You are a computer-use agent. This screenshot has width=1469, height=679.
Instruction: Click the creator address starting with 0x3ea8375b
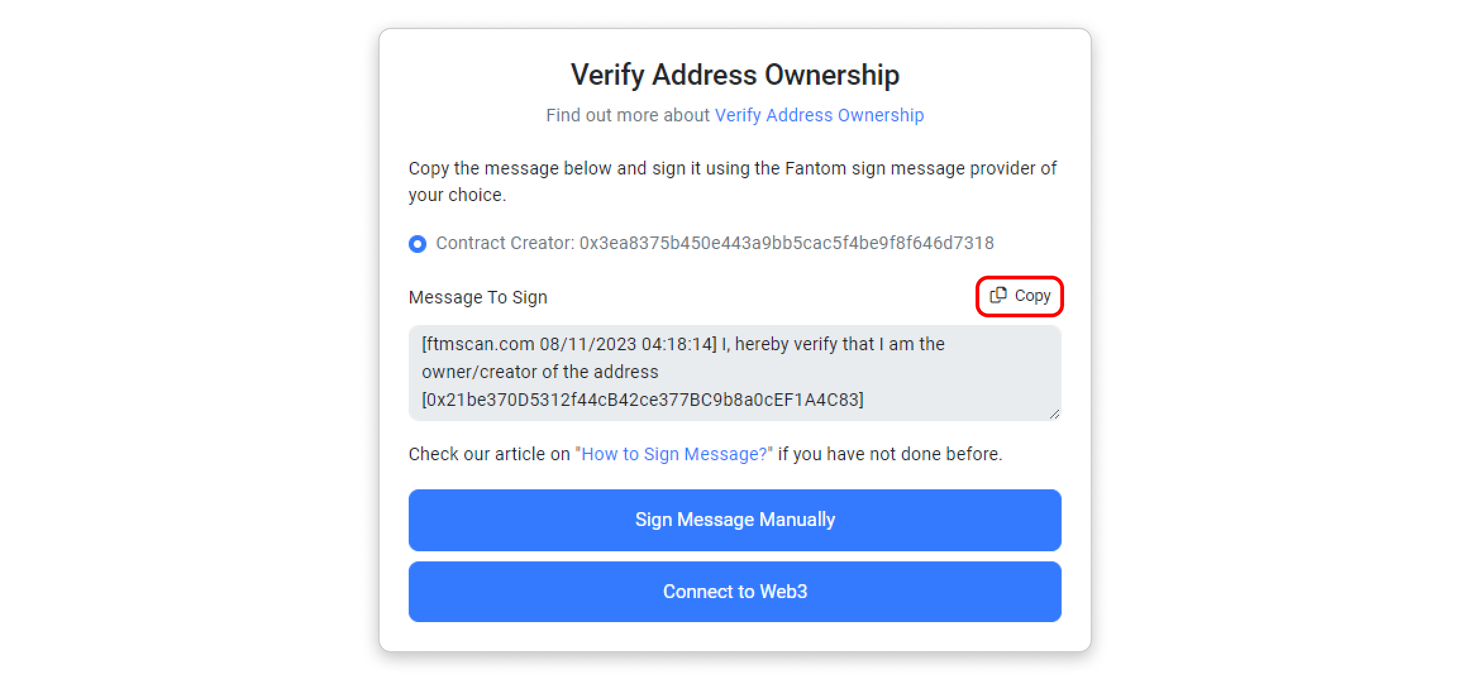786,243
